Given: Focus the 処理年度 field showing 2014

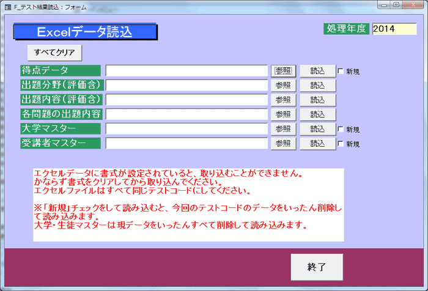Looking at the screenshot, I should tap(394, 29).
